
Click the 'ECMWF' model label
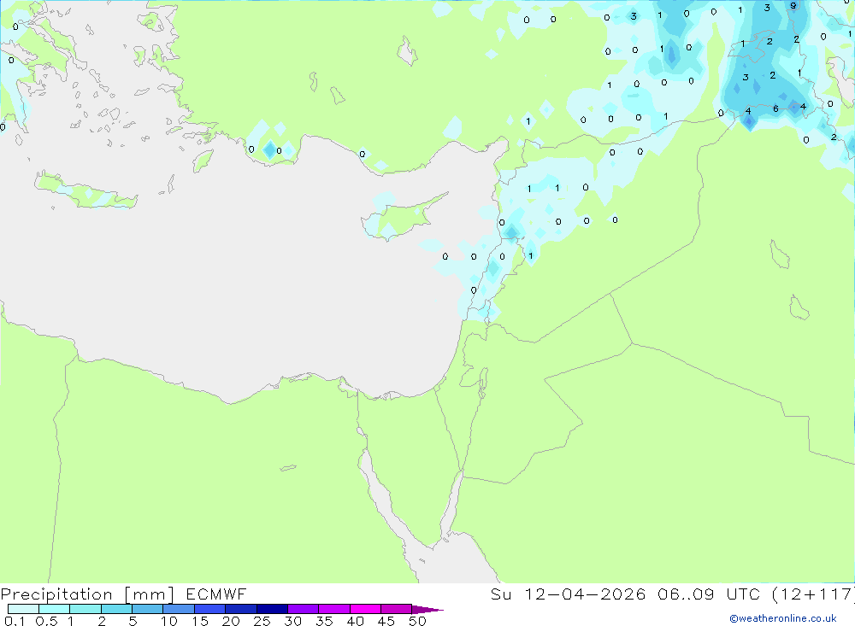216,594
